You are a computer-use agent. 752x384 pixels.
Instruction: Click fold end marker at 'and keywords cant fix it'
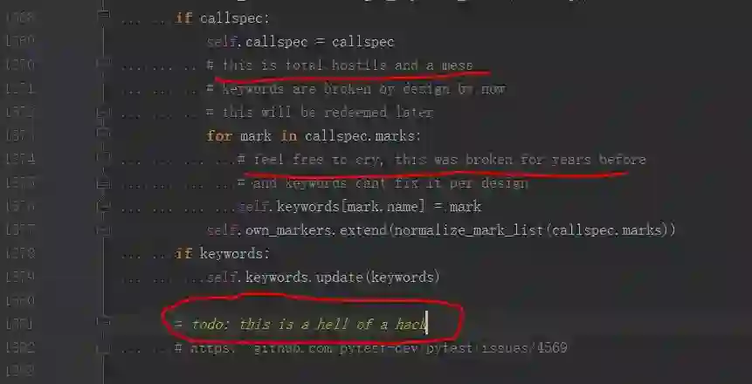103,183
